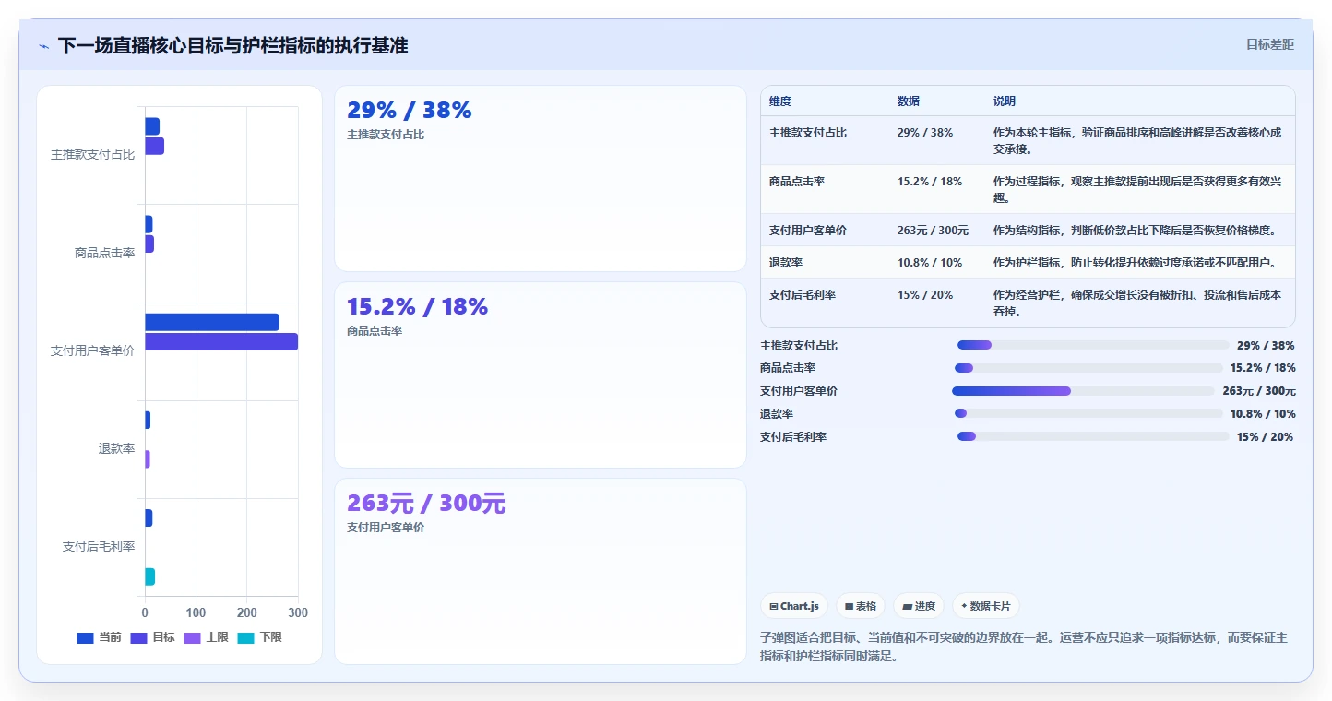Toggle the 上限 legend swatch in chart

(193, 637)
